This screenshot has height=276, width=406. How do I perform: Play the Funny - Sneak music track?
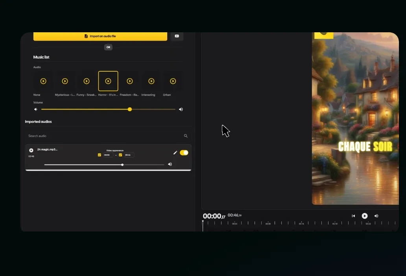[x=87, y=81]
